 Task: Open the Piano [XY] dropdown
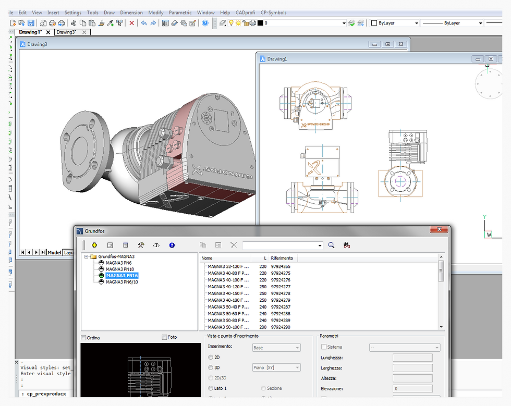tap(276, 367)
